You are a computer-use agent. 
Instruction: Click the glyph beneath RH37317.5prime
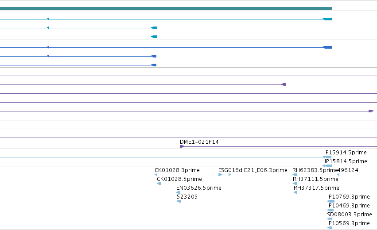tap(295, 192)
